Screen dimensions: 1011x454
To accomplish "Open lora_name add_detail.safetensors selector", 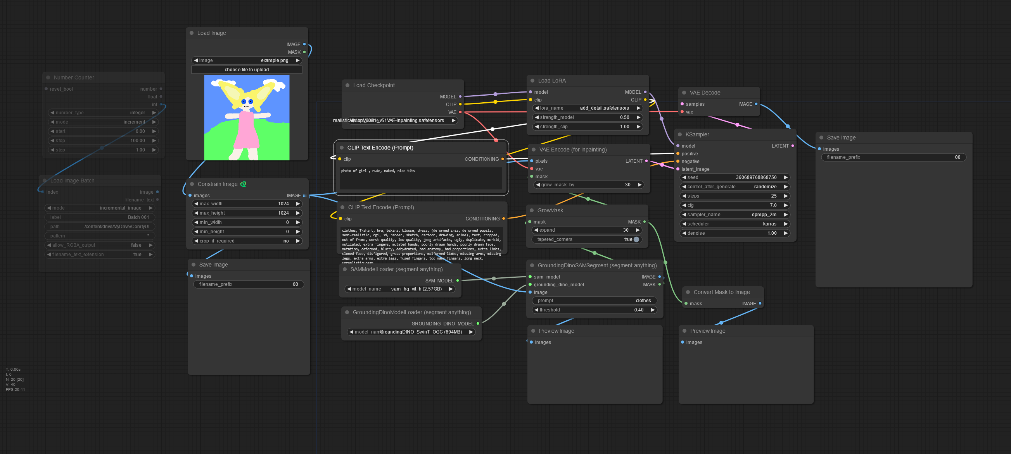I will click(587, 108).
